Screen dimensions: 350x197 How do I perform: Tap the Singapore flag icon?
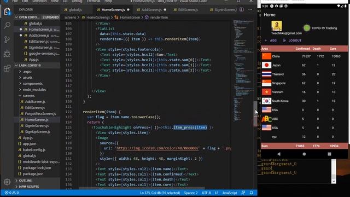pos(266,83)
